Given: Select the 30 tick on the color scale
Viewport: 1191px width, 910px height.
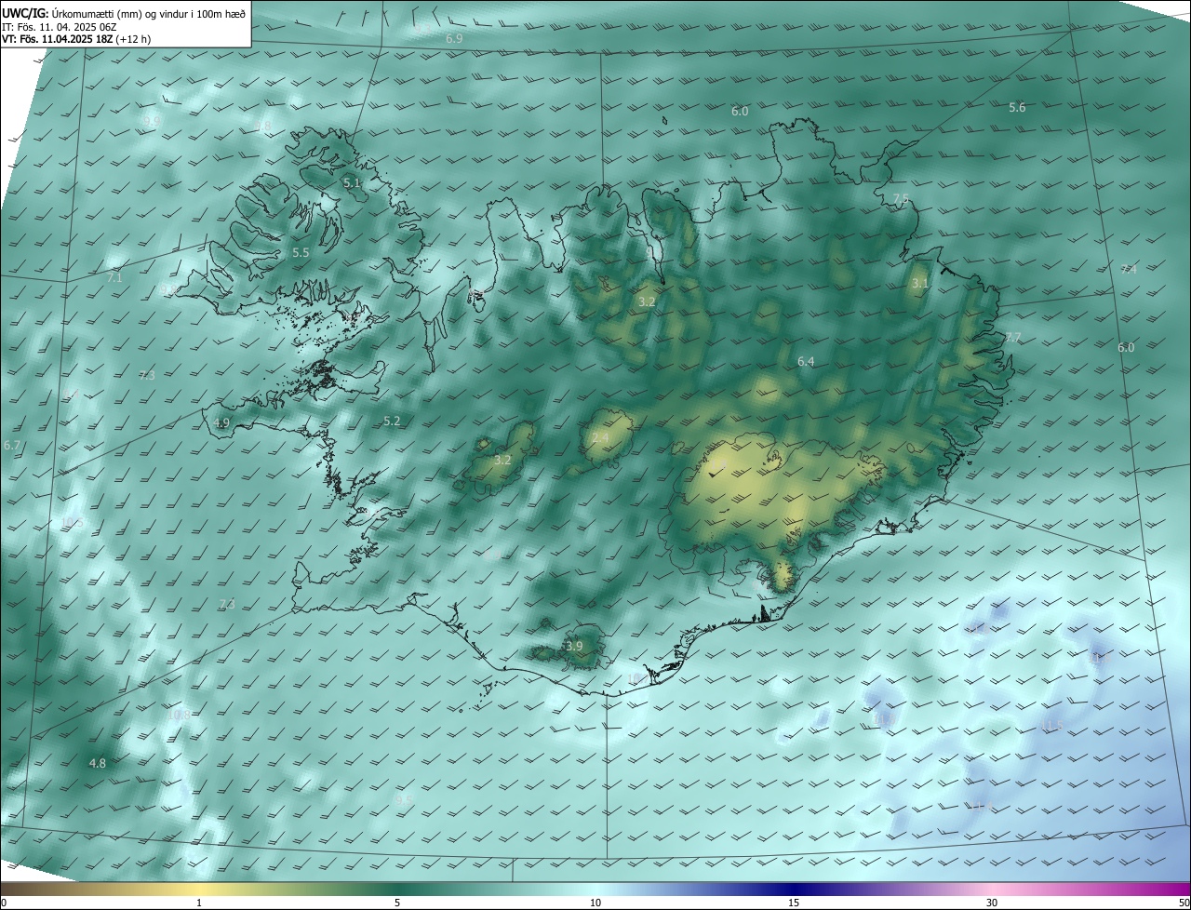Looking at the screenshot, I should (992, 903).
